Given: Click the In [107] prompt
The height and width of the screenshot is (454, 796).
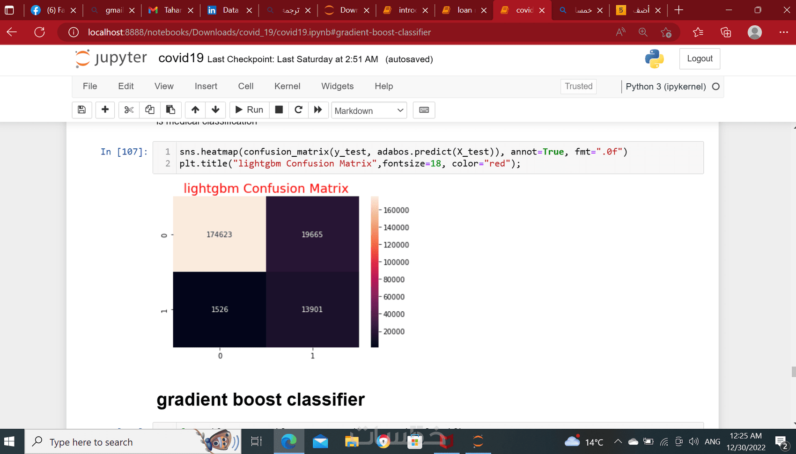Looking at the screenshot, I should [x=124, y=152].
